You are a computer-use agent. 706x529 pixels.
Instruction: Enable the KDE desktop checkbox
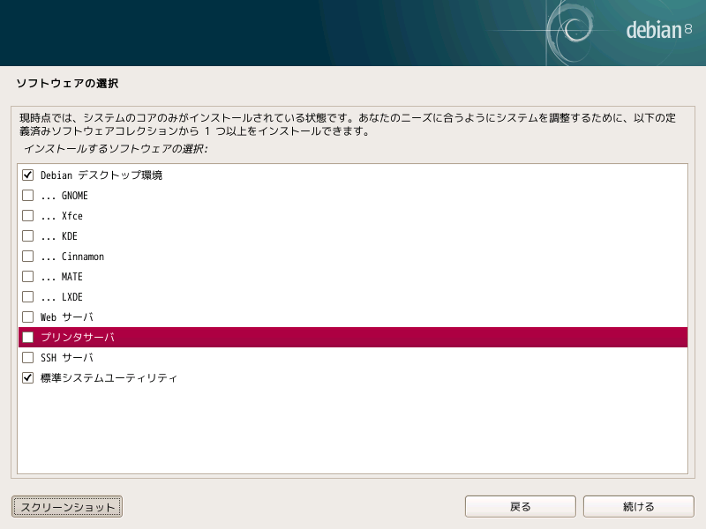pyautogui.click(x=27, y=235)
